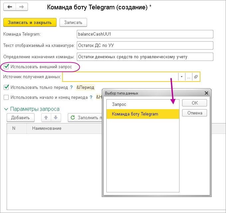Select Запрос in the data type list
This screenshot has height=213, width=226.
pos(143,104)
